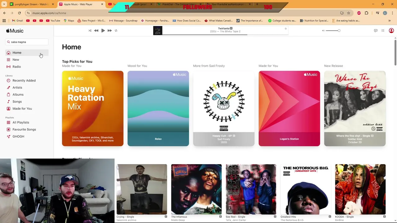Expand the hidden bookmarks overflow chevron
The height and width of the screenshot is (223, 397).
pyautogui.click(x=390, y=21)
